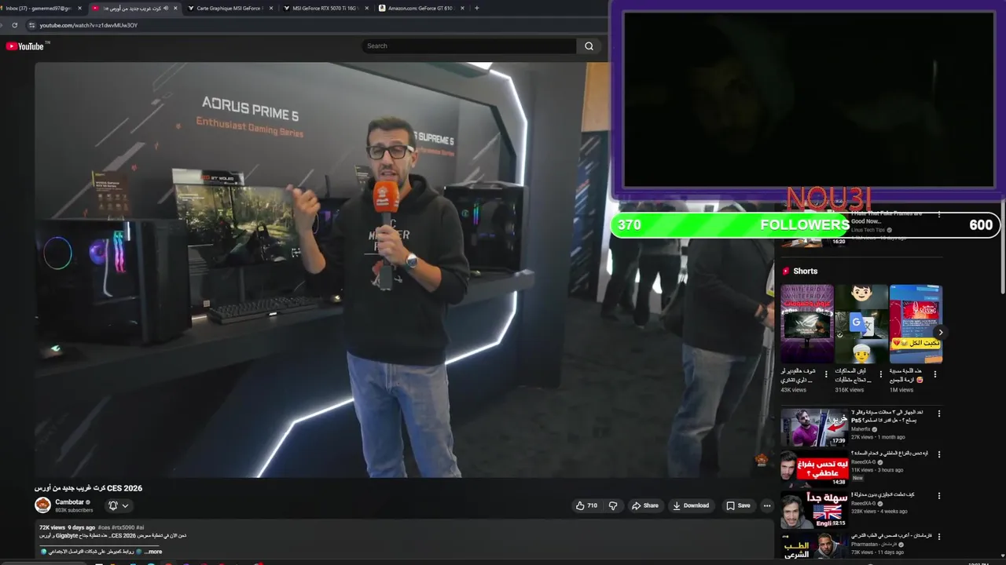
Task: Like the video with 710 likes
Action: (586, 505)
